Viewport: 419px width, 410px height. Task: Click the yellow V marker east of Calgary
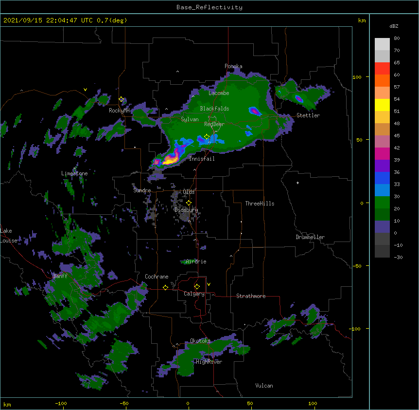pos(209,284)
